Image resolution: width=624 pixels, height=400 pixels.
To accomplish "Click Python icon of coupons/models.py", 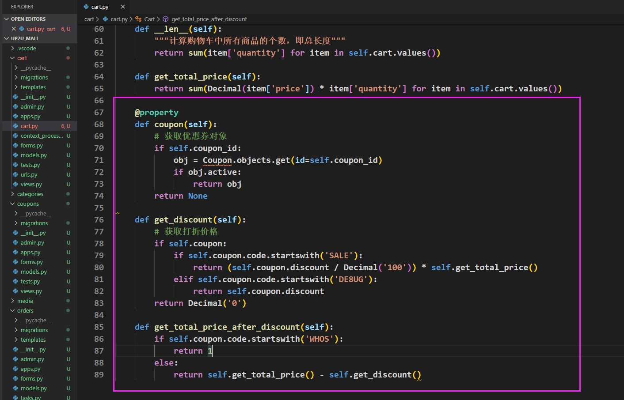I will click(16, 272).
